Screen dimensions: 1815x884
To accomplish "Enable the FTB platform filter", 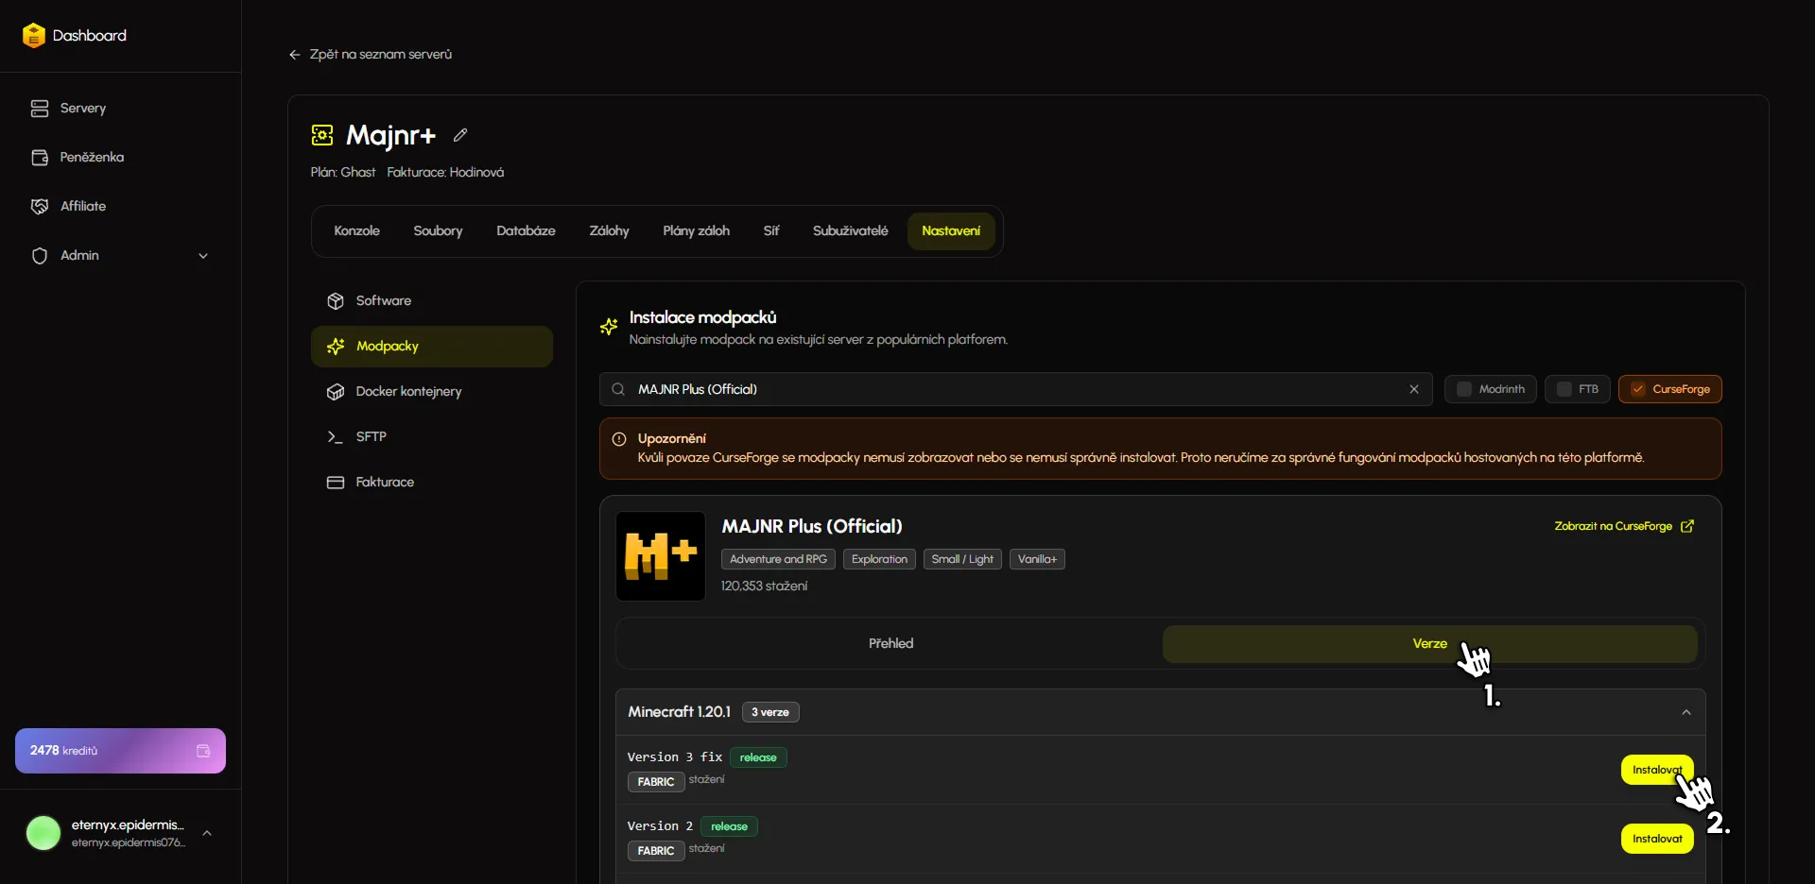I will tap(1577, 389).
